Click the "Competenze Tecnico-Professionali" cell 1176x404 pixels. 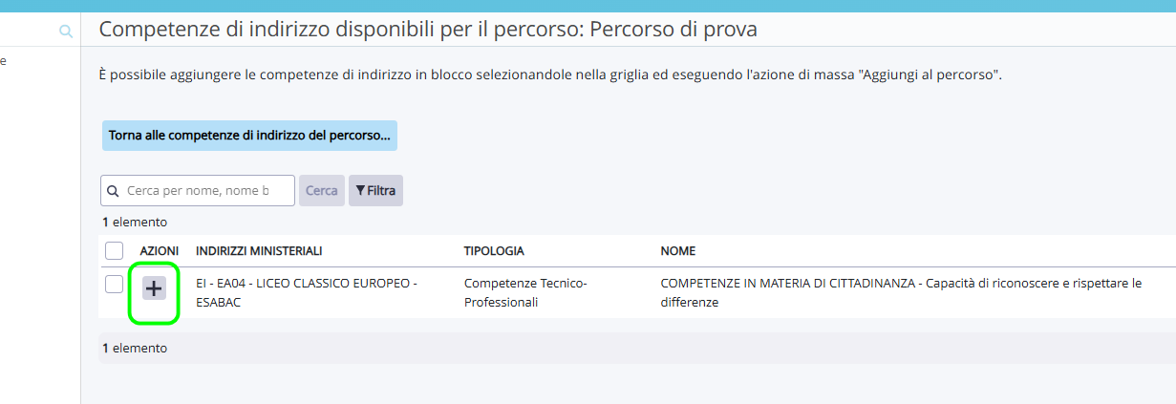pos(524,292)
